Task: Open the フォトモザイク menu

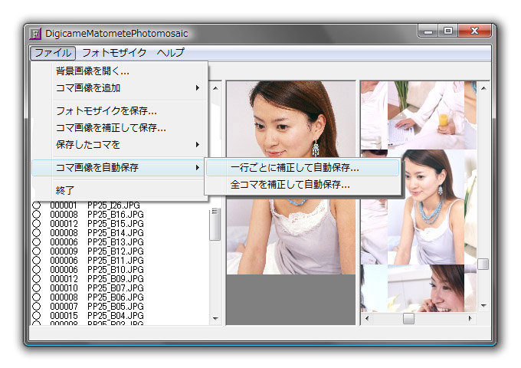Action: (x=114, y=53)
